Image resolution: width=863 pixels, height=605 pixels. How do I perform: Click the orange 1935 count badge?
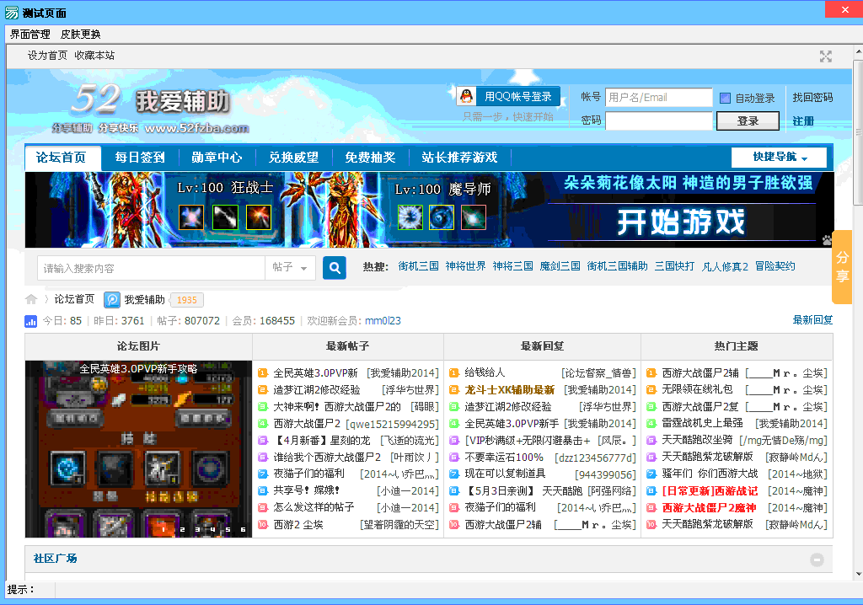tap(186, 300)
